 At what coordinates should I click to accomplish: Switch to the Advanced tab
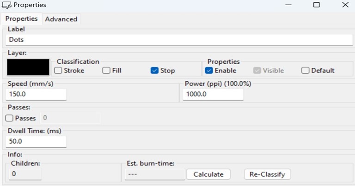coord(61,19)
